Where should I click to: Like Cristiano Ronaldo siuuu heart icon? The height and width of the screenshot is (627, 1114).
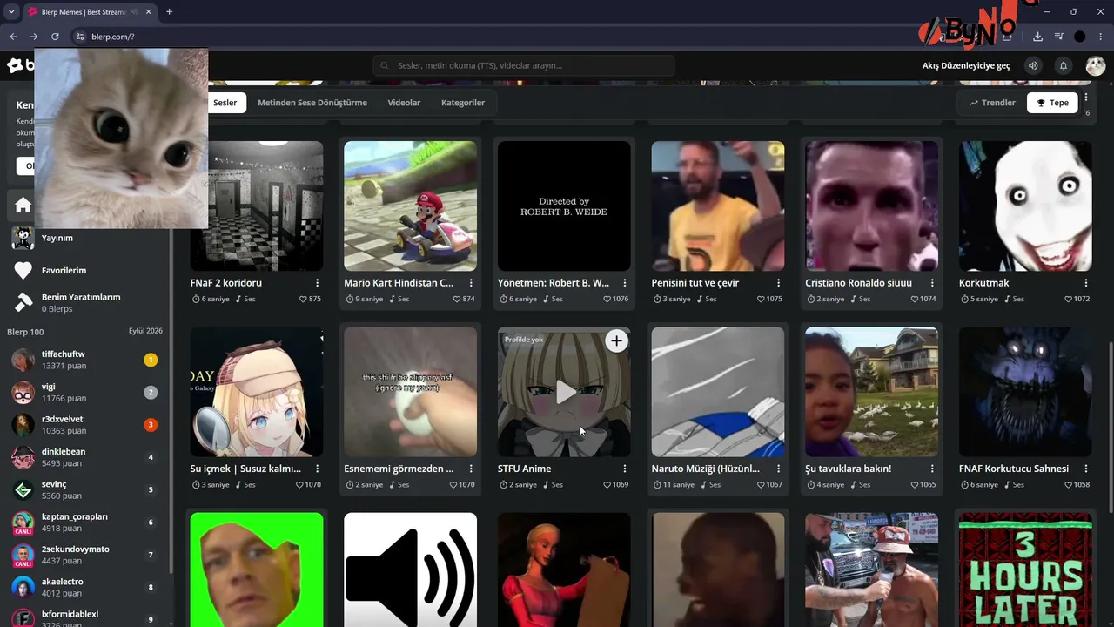point(914,299)
